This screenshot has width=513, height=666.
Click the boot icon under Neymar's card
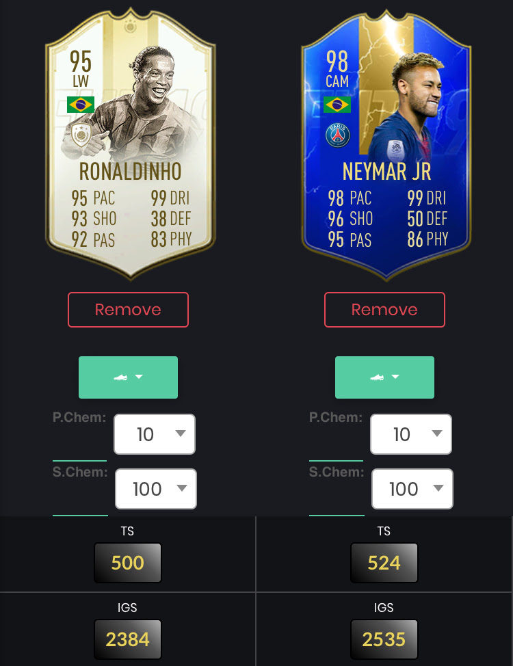(377, 377)
